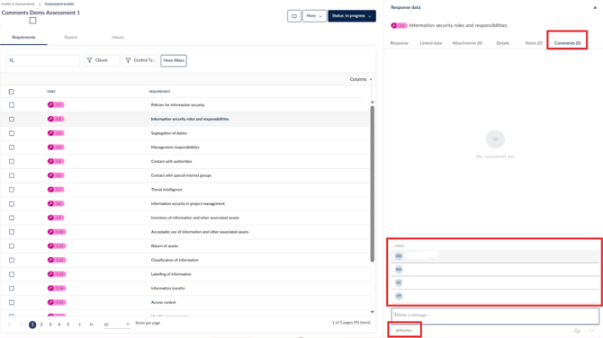Go to page 5 in pagination
The image size is (603, 338).
(x=68, y=325)
